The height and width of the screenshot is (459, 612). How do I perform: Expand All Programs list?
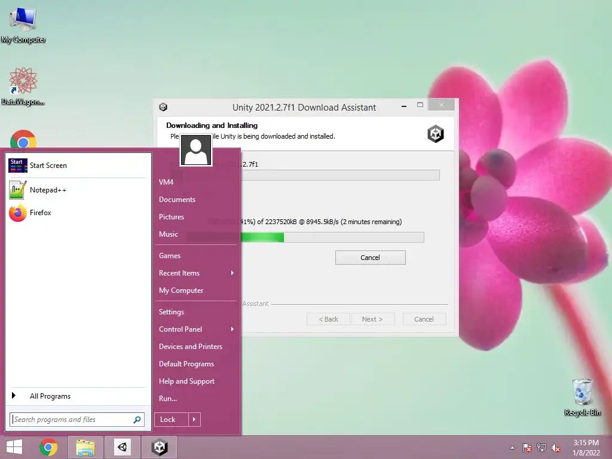[x=77, y=396]
